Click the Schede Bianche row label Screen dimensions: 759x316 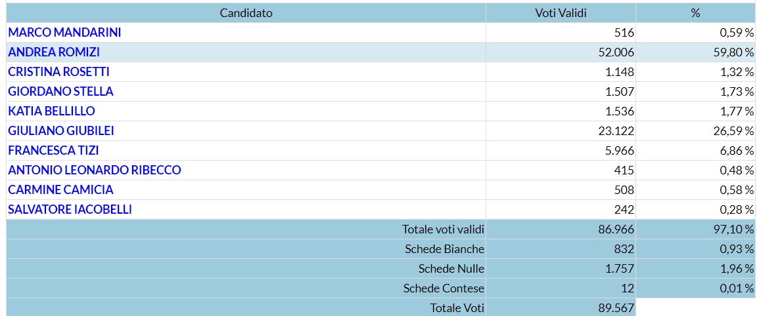pyautogui.click(x=444, y=249)
